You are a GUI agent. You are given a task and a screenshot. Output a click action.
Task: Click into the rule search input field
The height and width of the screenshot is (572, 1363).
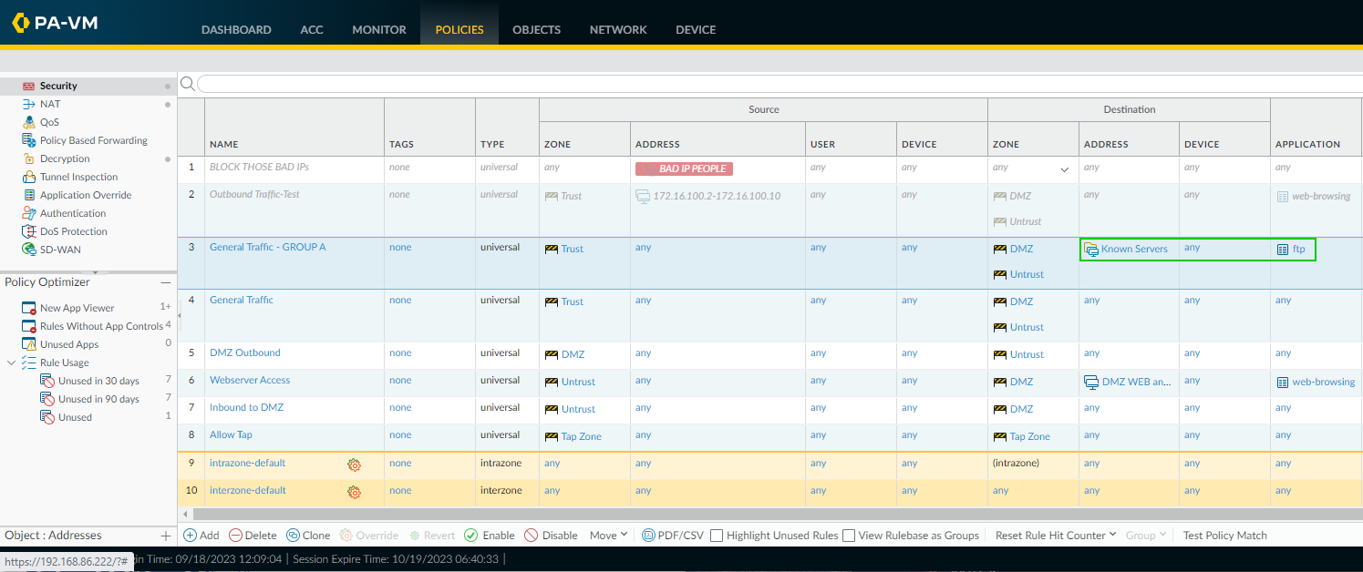pyautogui.click(x=775, y=84)
